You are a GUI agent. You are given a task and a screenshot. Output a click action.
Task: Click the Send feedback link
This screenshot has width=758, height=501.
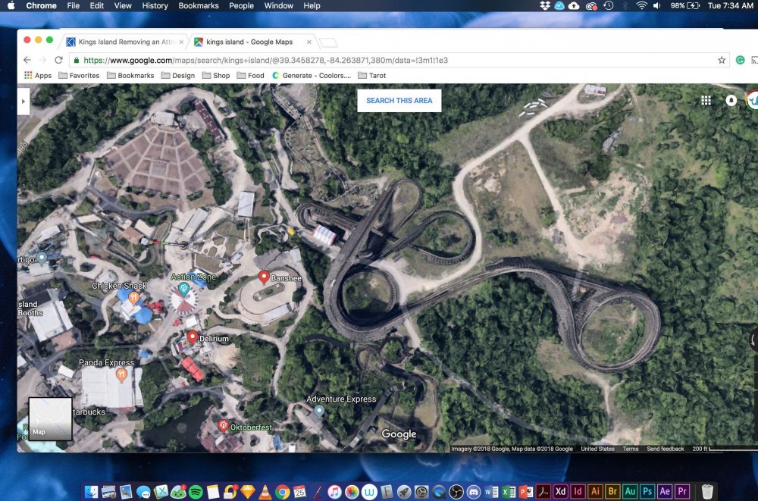[x=666, y=449]
